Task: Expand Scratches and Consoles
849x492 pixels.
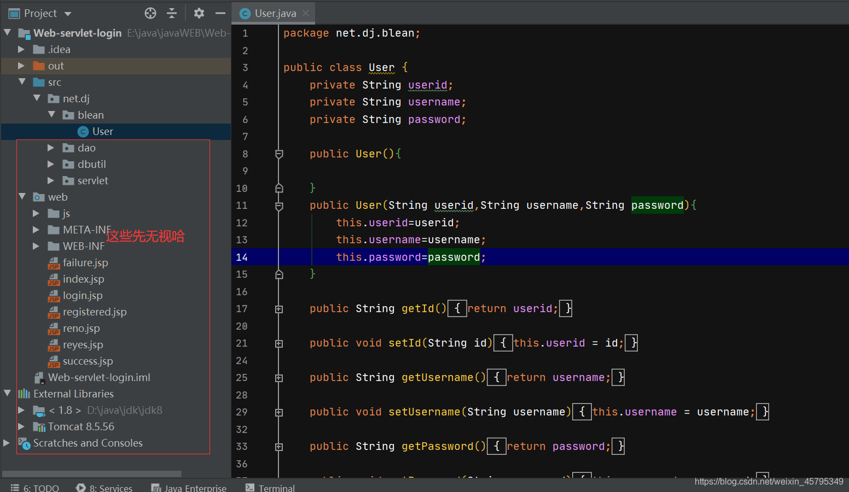Action: (7, 443)
